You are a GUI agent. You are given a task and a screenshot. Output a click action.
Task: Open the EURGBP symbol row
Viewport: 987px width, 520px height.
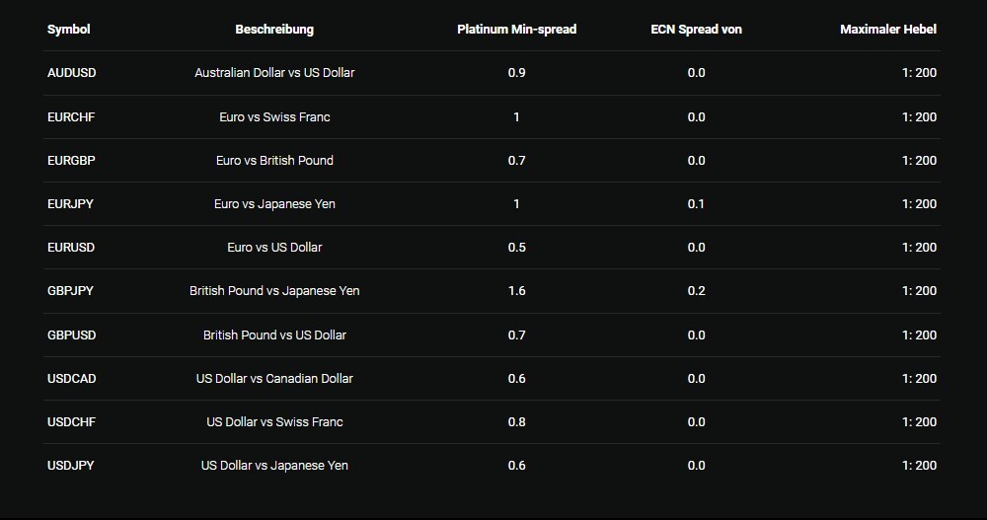point(71,161)
